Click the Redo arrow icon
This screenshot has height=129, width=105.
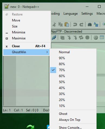[81, 24]
